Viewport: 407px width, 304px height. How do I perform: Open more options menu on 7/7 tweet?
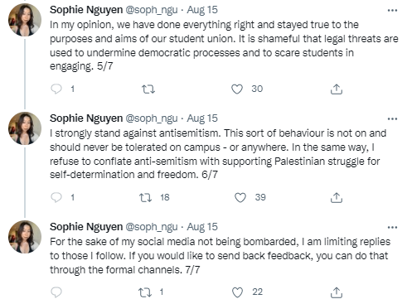(392, 228)
